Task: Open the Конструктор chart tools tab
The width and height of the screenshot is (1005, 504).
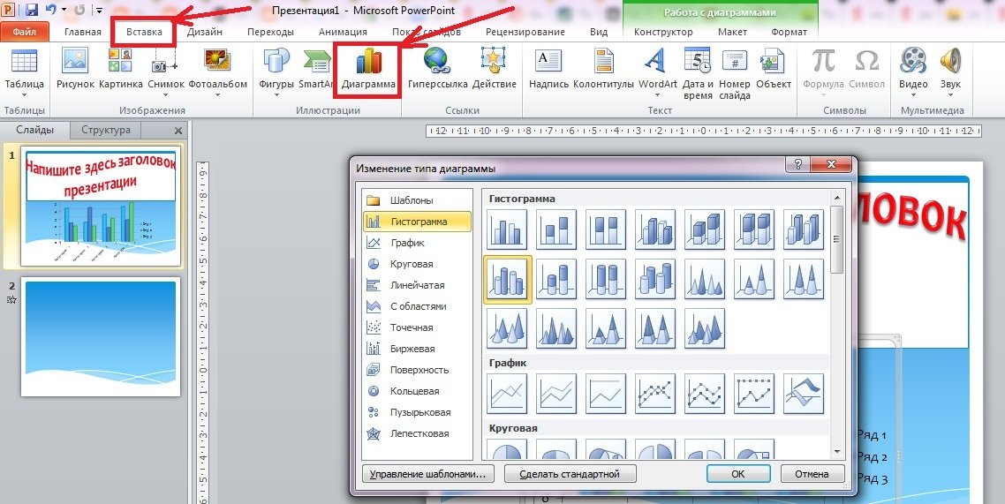Action: (x=663, y=32)
